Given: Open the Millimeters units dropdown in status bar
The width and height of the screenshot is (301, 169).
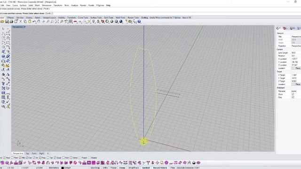Looking at the screenshot, I should 54,168.
